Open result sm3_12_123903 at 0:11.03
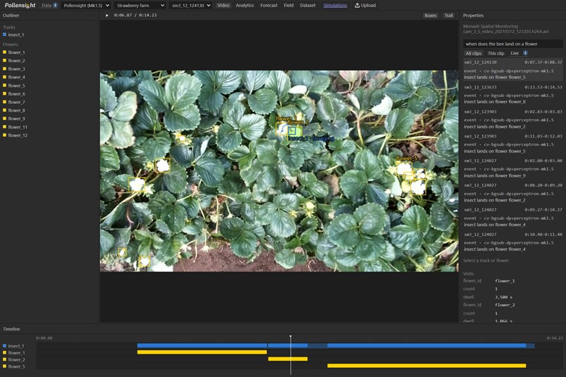Image resolution: width=566 pixels, height=377 pixels. [x=513, y=144]
